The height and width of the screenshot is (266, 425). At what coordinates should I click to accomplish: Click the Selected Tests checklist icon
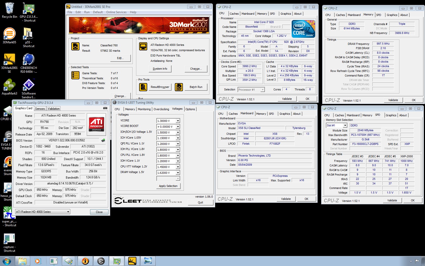point(75,75)
